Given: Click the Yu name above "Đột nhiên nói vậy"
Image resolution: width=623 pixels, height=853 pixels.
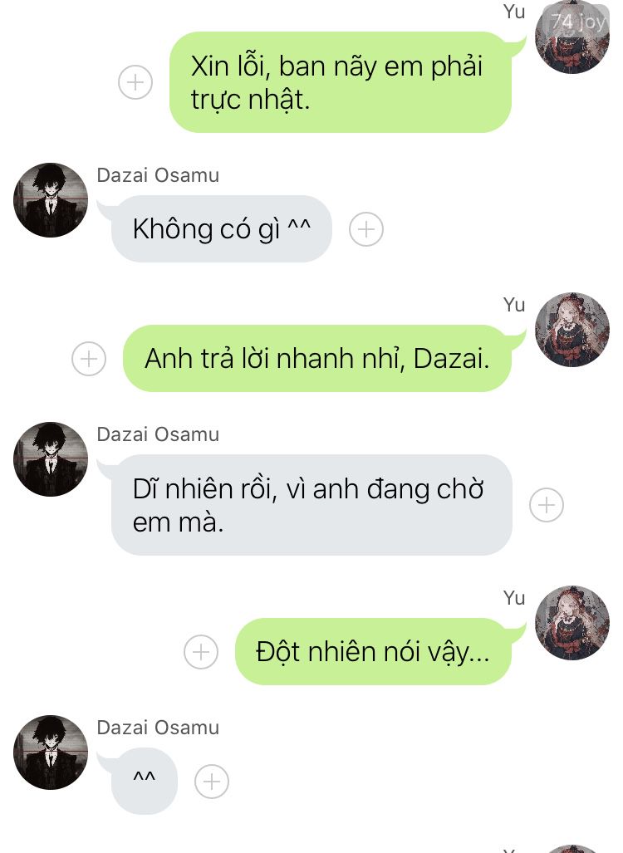Looking at the screenshot, I should [514, 598].
